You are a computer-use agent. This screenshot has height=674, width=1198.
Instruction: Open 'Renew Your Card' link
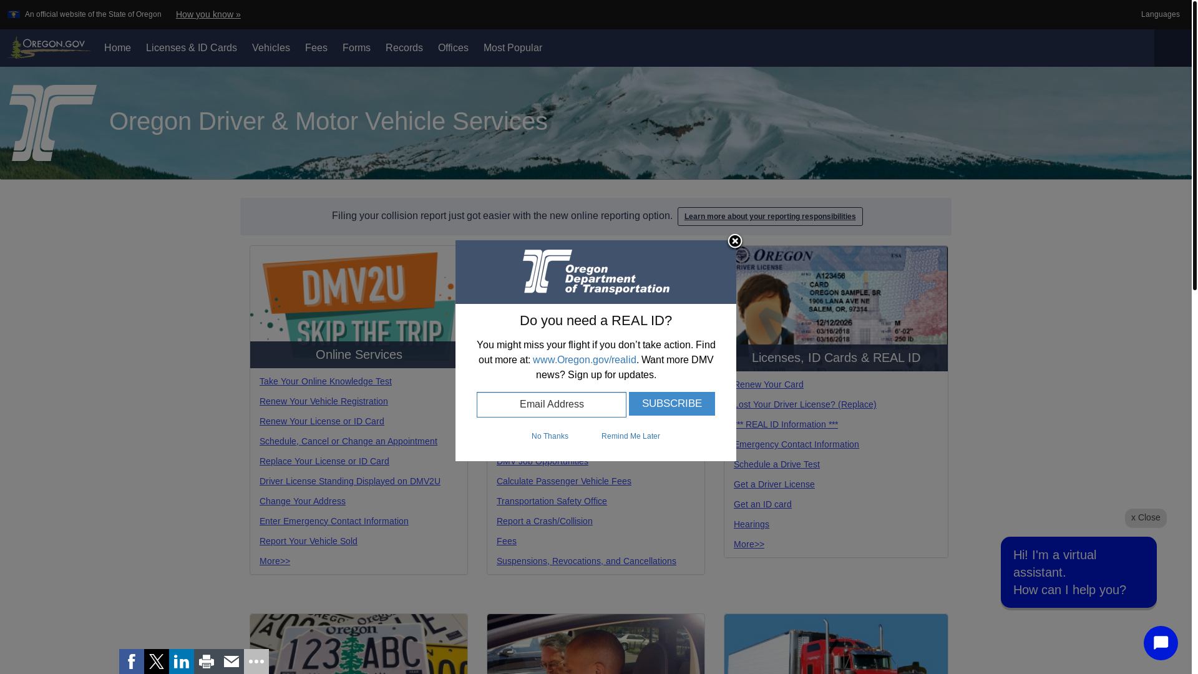(x=770, y=384)
